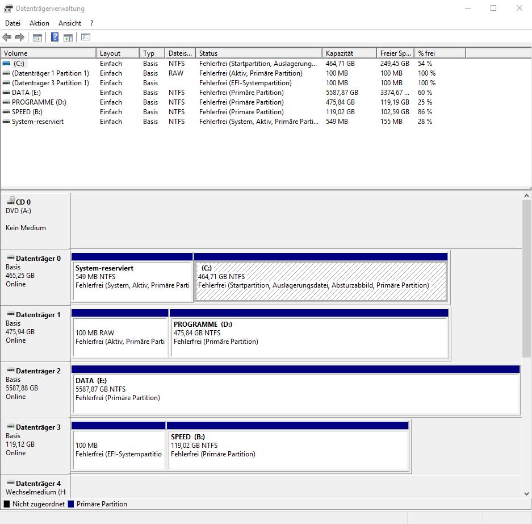Sort by the Dateis... column header
The width and height of the screenshot is (532, 524).
180,53
